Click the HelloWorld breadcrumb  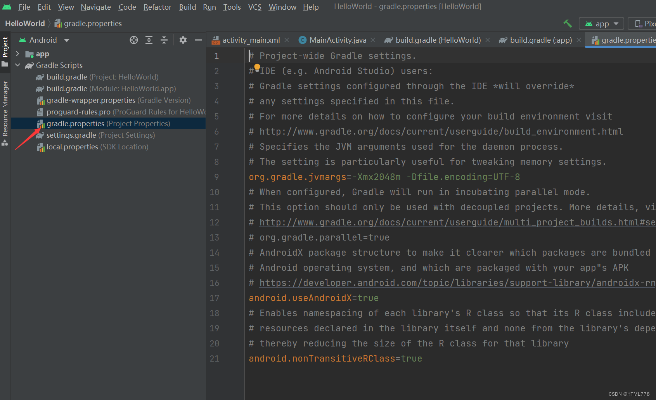[x=25, y=24]
